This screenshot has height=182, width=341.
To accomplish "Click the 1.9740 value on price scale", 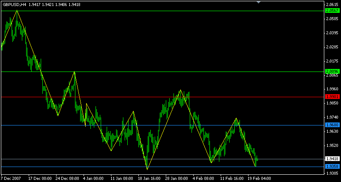I will (x=332, y=117).
